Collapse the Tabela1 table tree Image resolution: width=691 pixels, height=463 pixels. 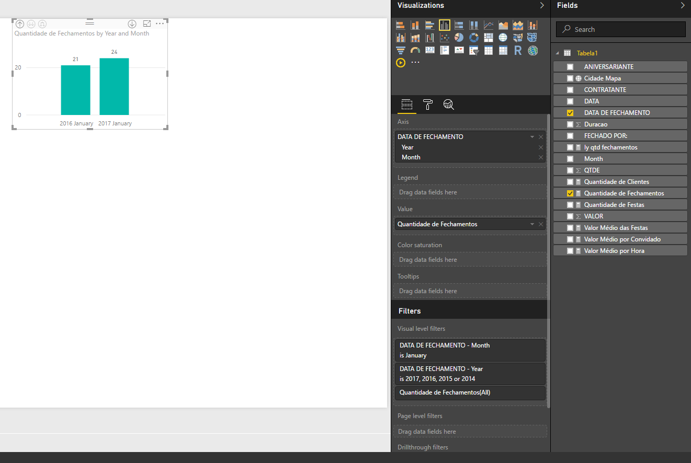(x=558, y=53)
